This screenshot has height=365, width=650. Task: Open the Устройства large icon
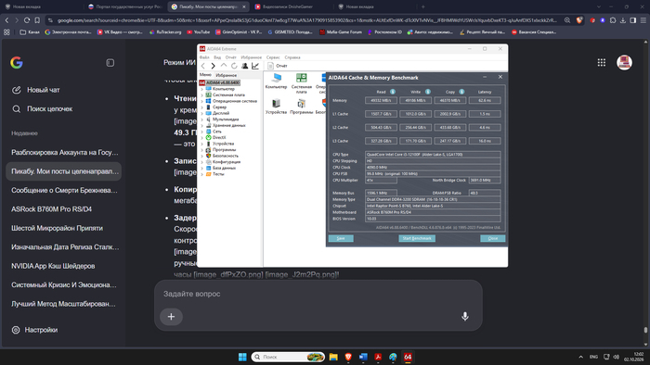point(276,107)
